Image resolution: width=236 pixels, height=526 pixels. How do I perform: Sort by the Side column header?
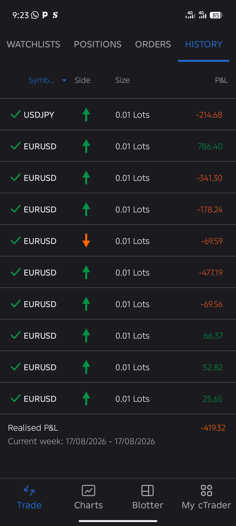(82, 80)
